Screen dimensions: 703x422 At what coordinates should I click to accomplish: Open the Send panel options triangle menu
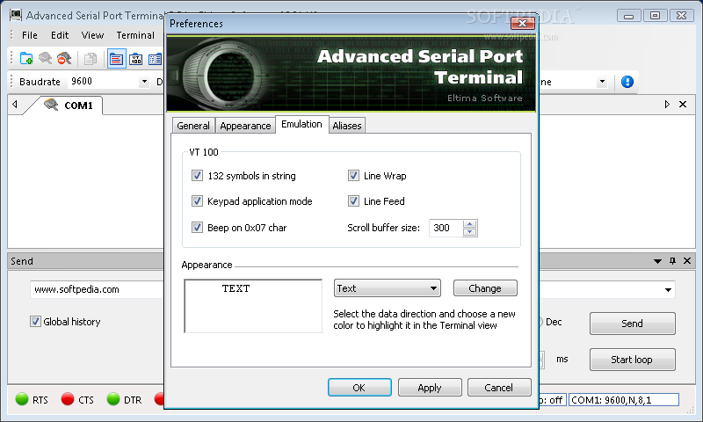tap(657, 261)
